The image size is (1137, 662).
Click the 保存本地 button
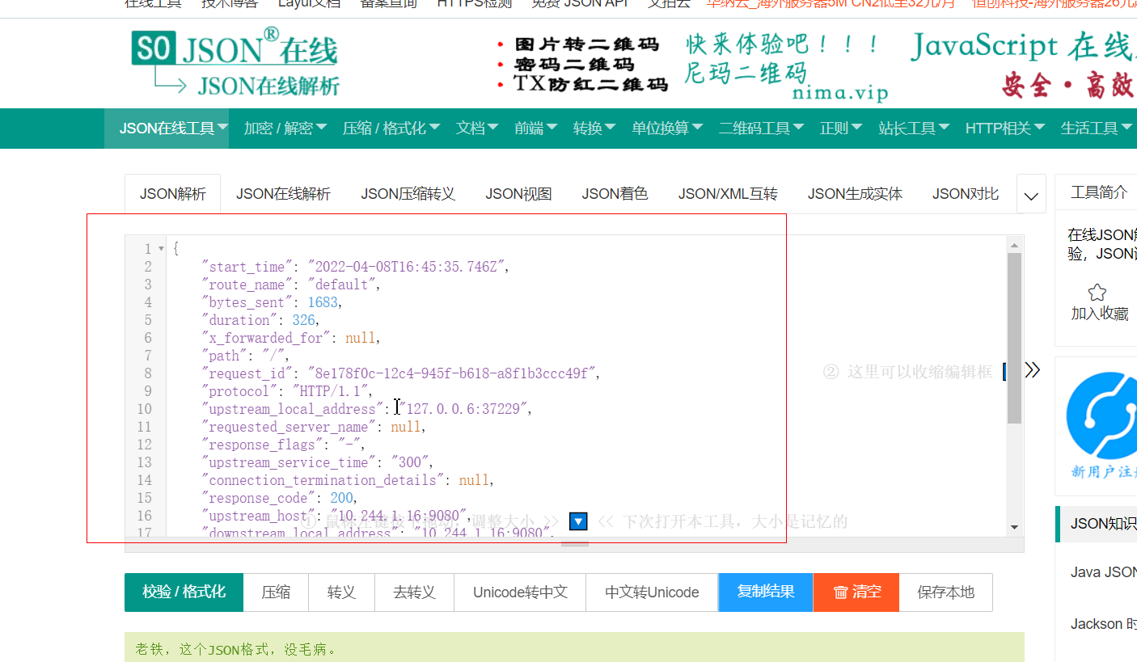coord(945,592)
